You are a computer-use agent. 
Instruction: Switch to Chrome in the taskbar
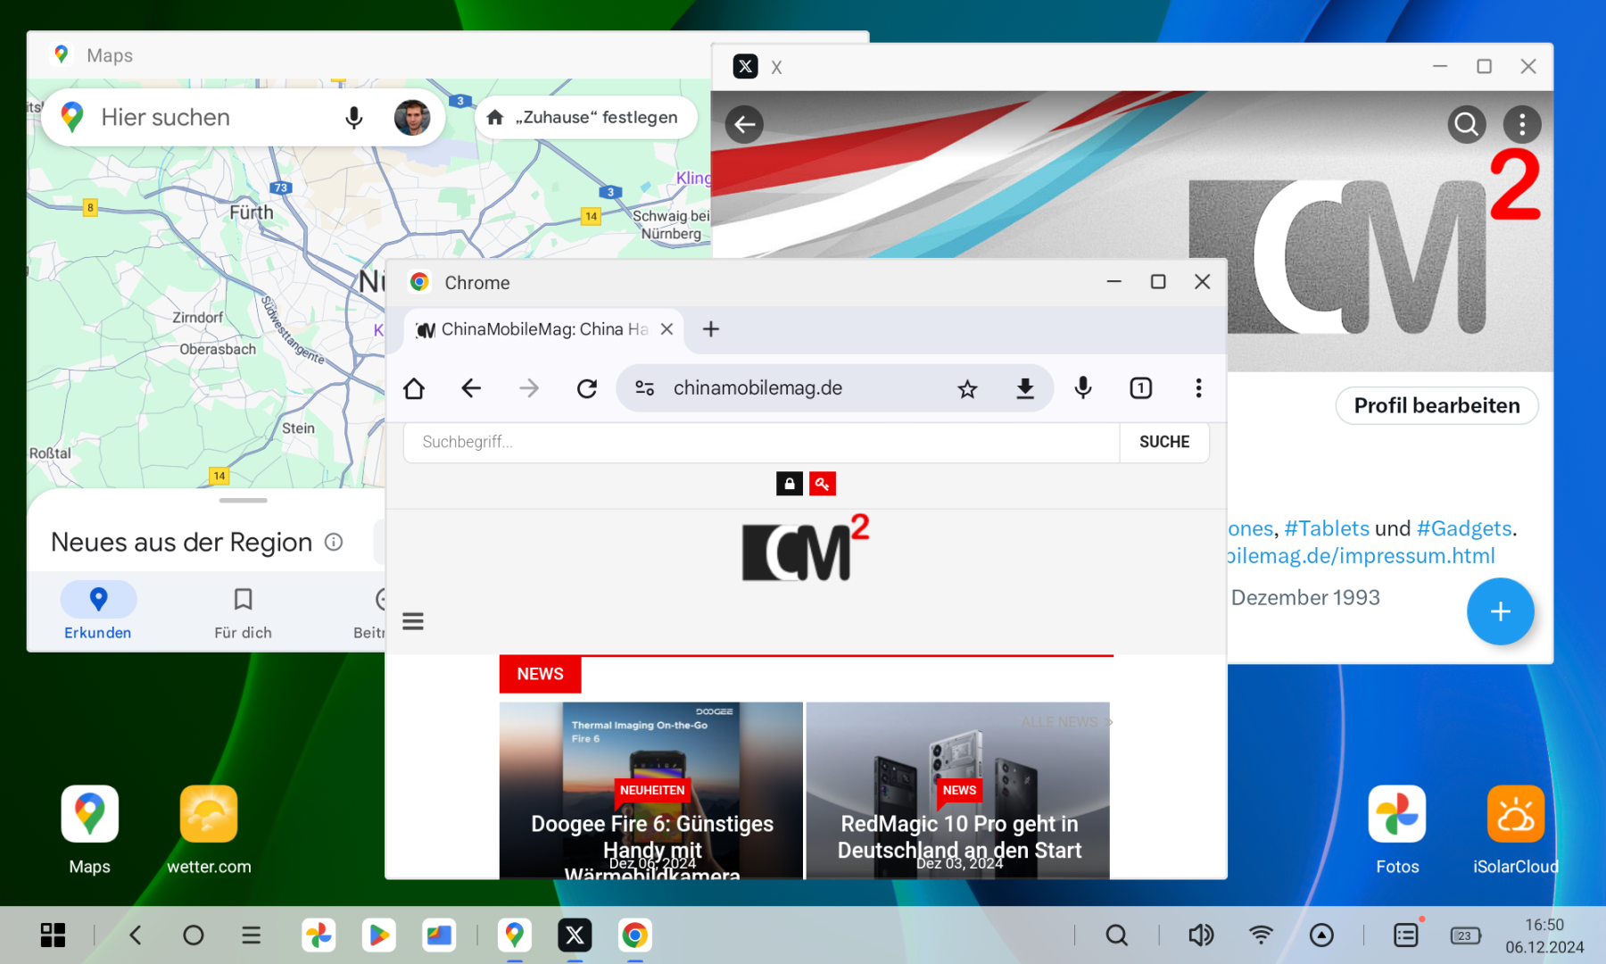pos(634,935)
